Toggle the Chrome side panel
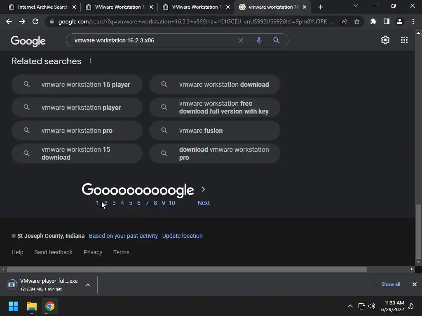 pos(387,21)
